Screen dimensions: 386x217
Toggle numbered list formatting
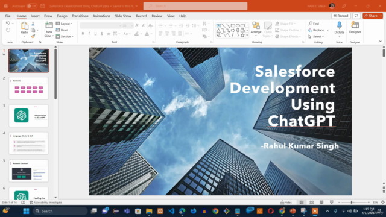click(x=171, y=25)
